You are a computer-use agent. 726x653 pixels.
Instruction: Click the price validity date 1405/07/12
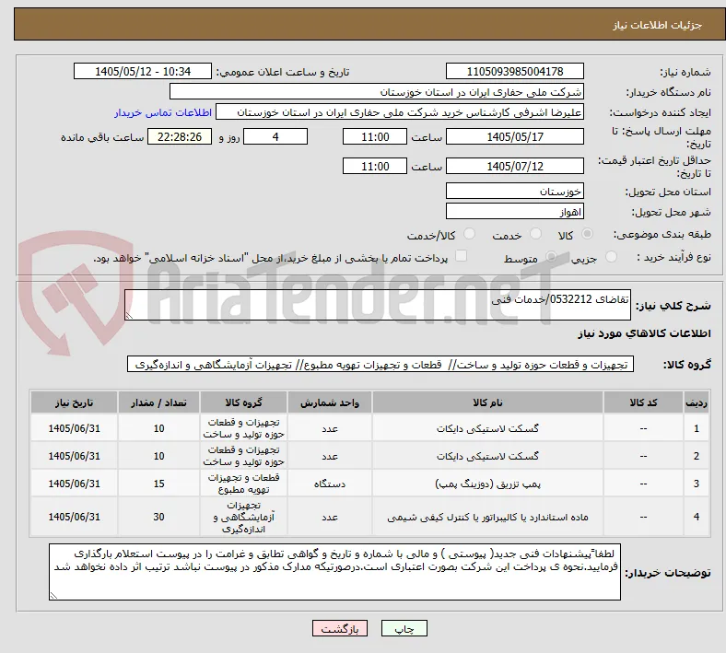(x=514, y=166)
